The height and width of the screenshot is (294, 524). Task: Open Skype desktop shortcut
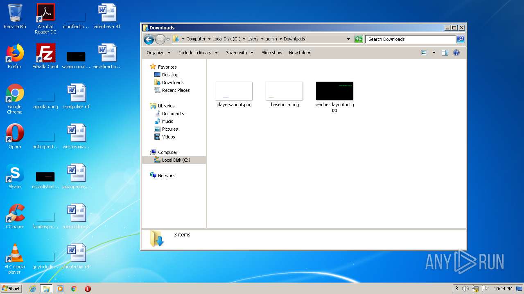[x=15, y=177]
